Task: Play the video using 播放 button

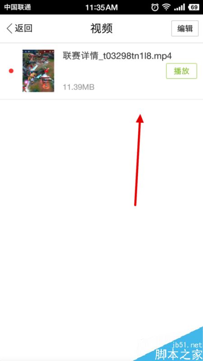Action: coord(182,71)
